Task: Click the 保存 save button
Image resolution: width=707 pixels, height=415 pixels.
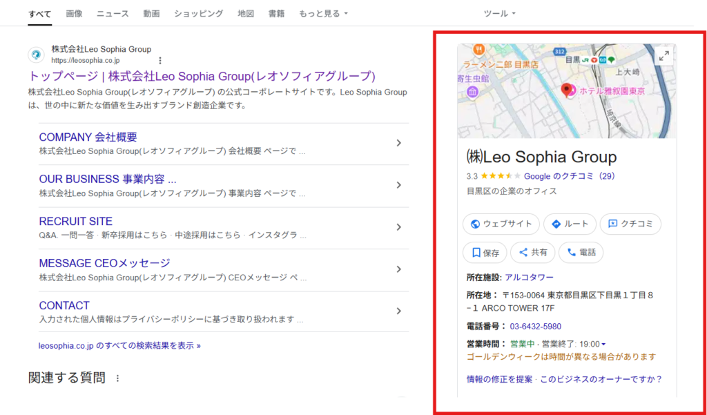Action: pos(485,253)
